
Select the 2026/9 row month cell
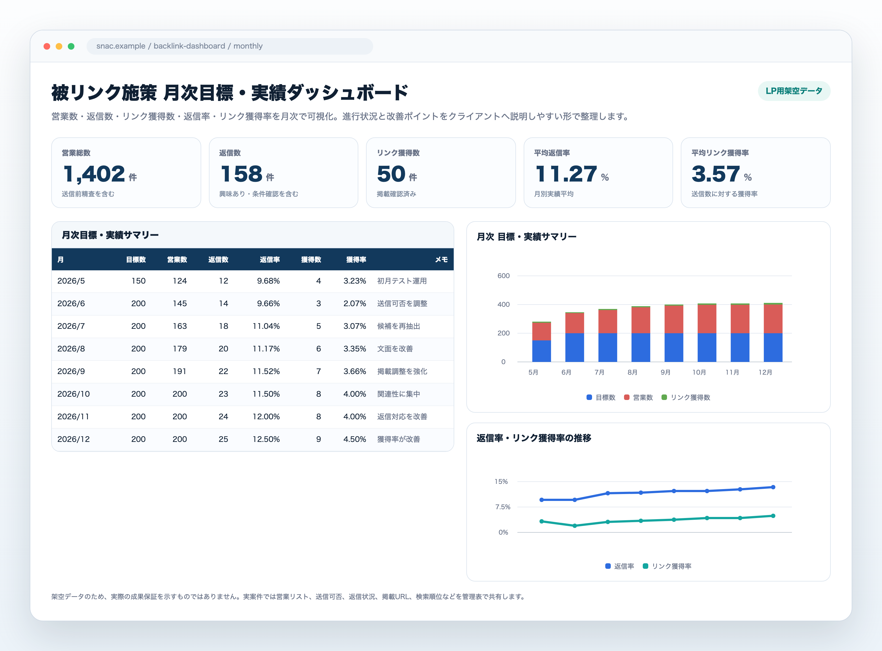coord(71,371)
